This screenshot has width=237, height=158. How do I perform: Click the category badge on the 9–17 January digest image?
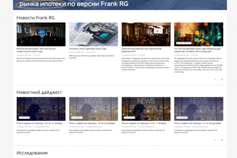130,117
